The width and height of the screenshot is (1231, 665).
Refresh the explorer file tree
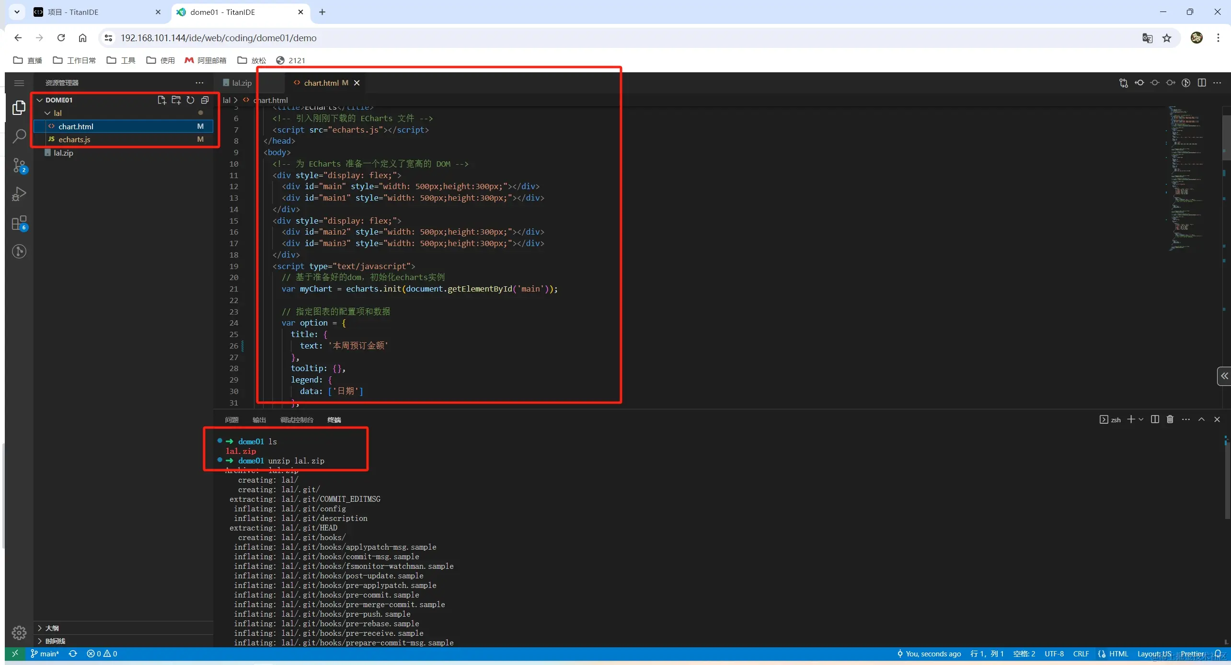(x=190, y=100)
